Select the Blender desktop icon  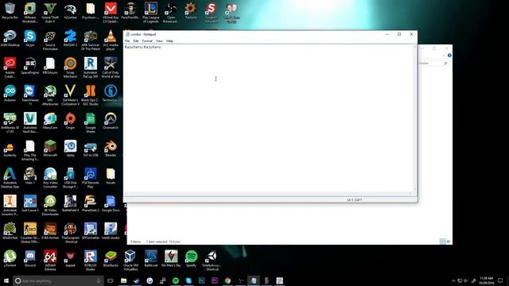click(111, 149)
